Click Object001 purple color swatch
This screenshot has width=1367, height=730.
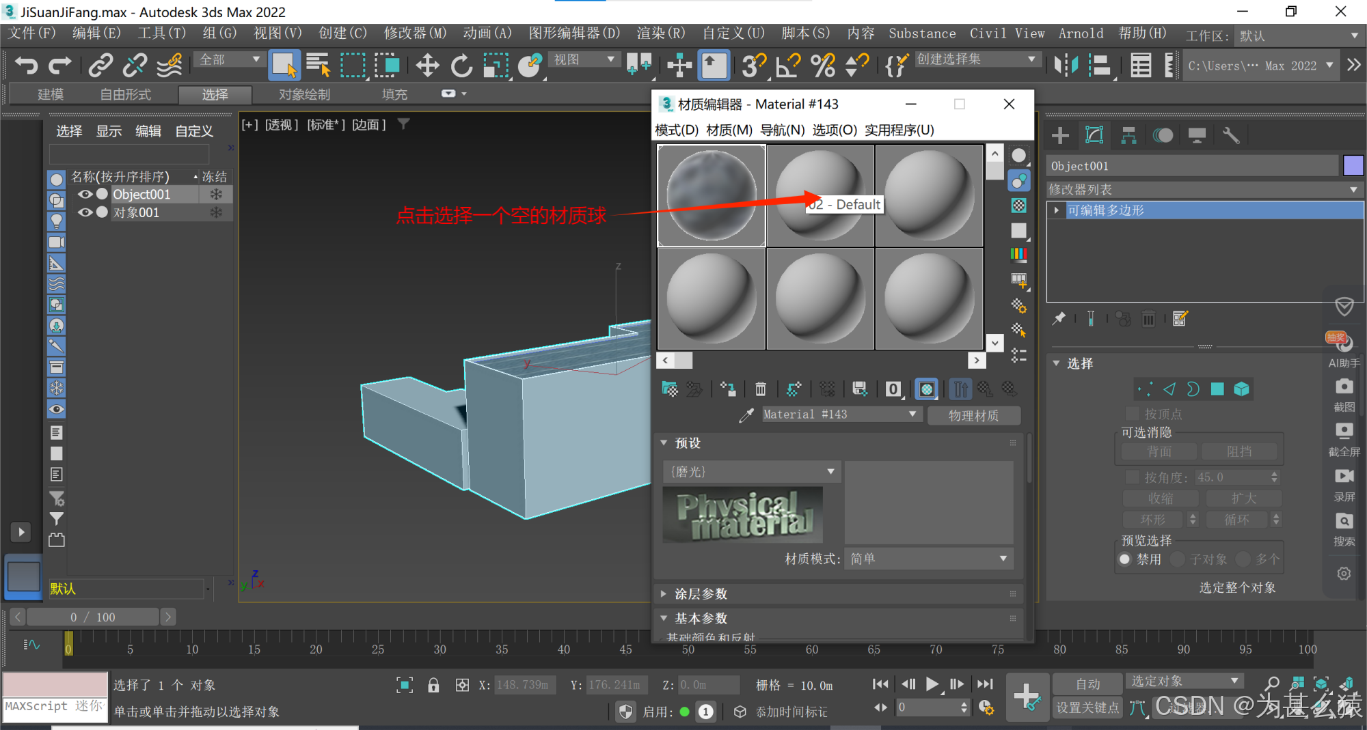pyautogui.click(x=1353, y=165)
